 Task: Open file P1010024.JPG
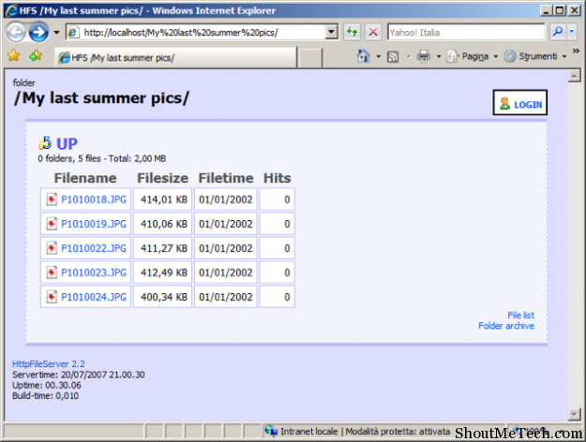[x=94, y=297]
